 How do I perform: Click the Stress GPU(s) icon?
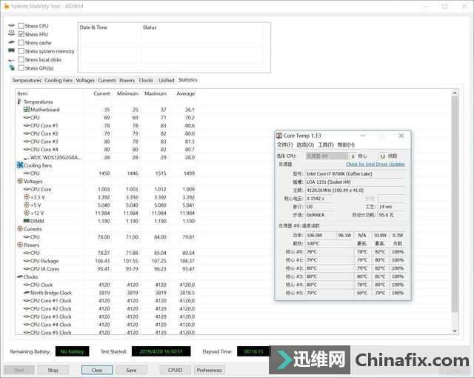click(12, 67)
